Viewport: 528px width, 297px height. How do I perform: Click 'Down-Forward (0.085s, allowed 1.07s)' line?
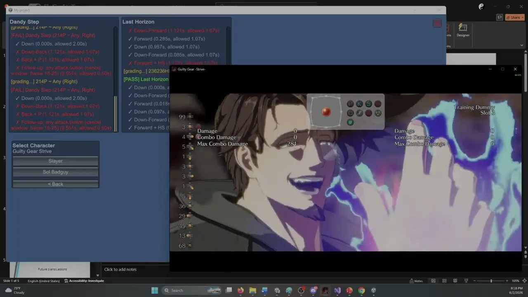pos(174,55)
